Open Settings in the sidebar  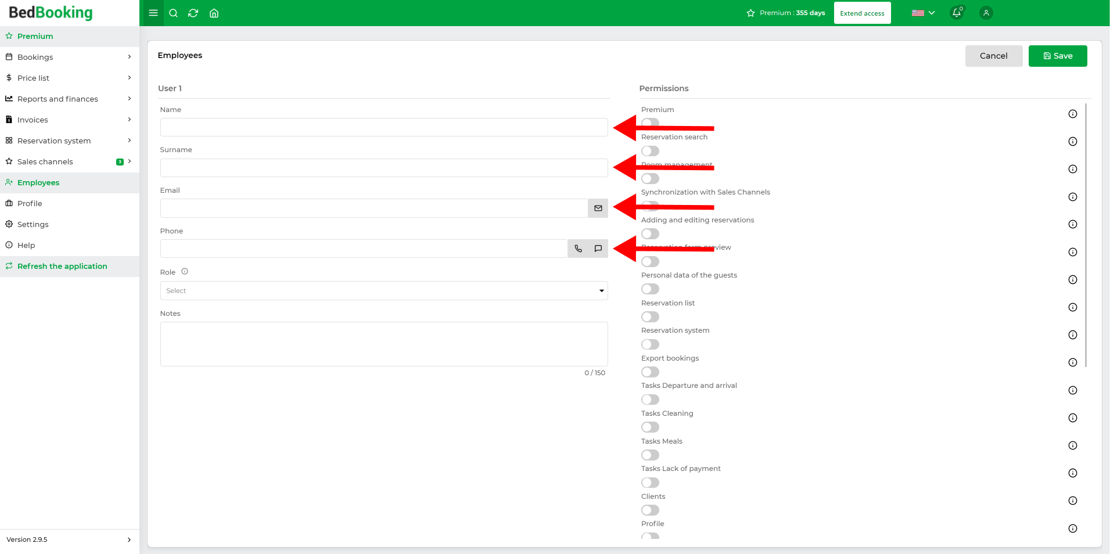(x=70, y=224)
